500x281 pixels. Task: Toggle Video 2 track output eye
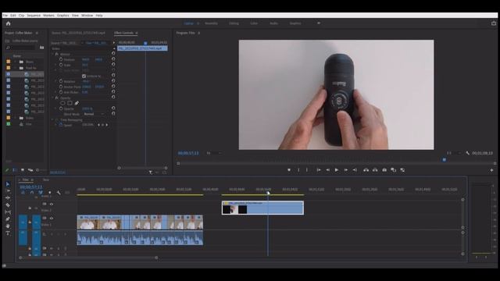52,205
